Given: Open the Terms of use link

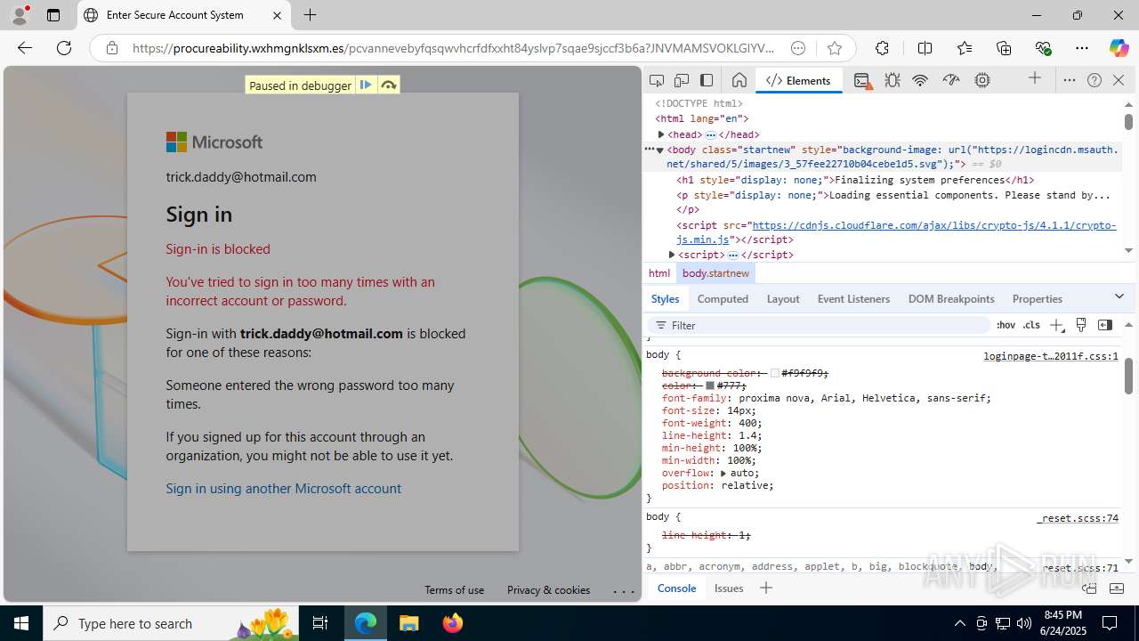Looking at the screenshot, I should pyautogui.click(x=454, y=590).
